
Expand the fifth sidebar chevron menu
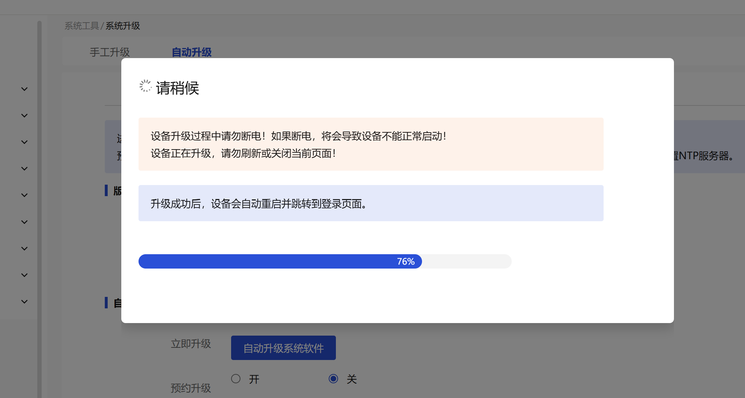(x=24, y=195)
